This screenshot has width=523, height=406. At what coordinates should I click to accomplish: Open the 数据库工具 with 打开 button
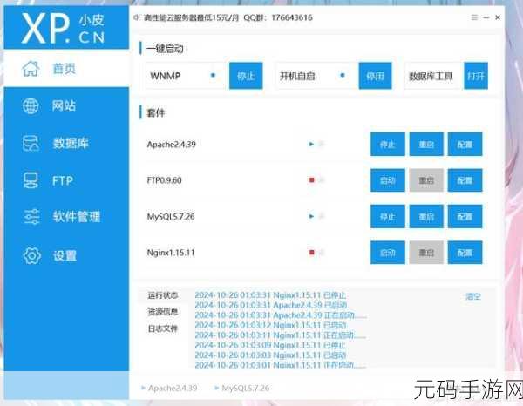476,76
